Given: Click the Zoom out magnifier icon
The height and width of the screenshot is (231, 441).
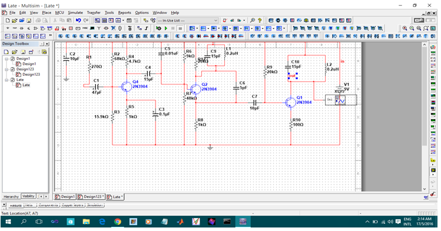Looking at the screenshot, I should (x=412, y=28).
